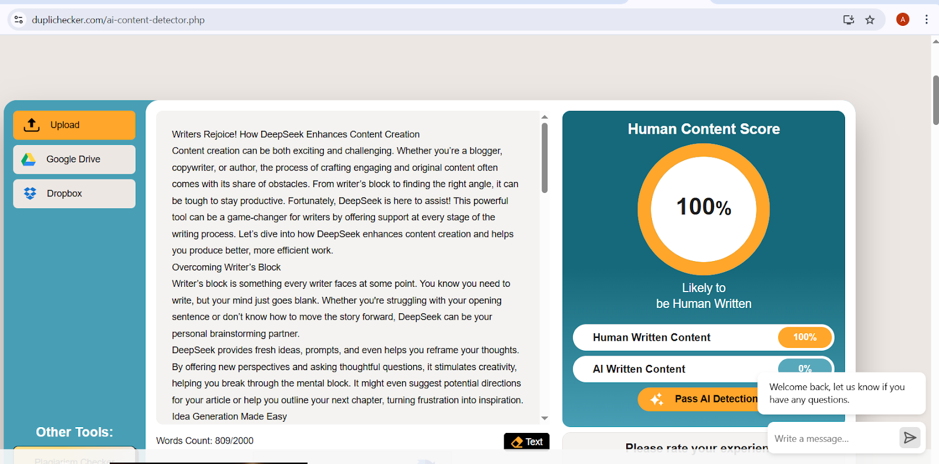Click the 100% score circle
Screen dimensions: 939x464
pyautogui.click(x=704, y=209)
